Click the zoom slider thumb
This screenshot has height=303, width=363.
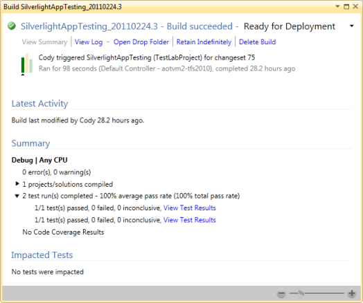pyautogui.click(x=301, y=293)
